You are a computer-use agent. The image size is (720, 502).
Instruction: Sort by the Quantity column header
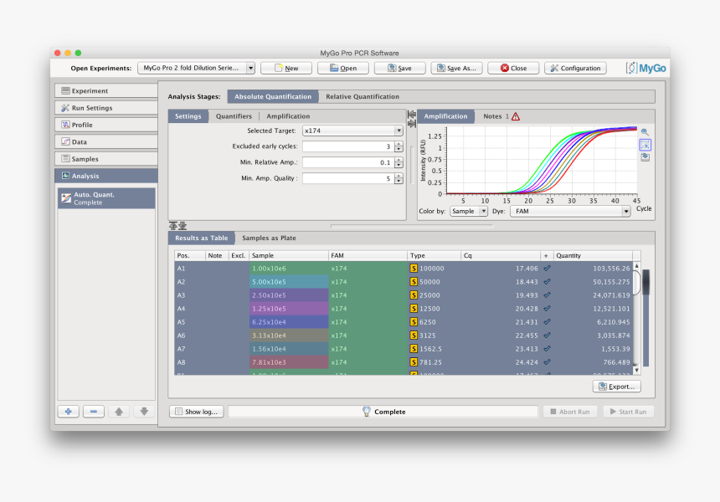click(593, 255)
